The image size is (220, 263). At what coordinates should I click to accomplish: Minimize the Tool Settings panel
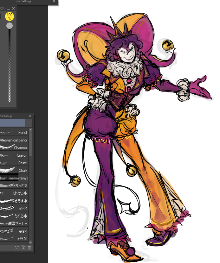pyautogui.click(x=49, y=2)
